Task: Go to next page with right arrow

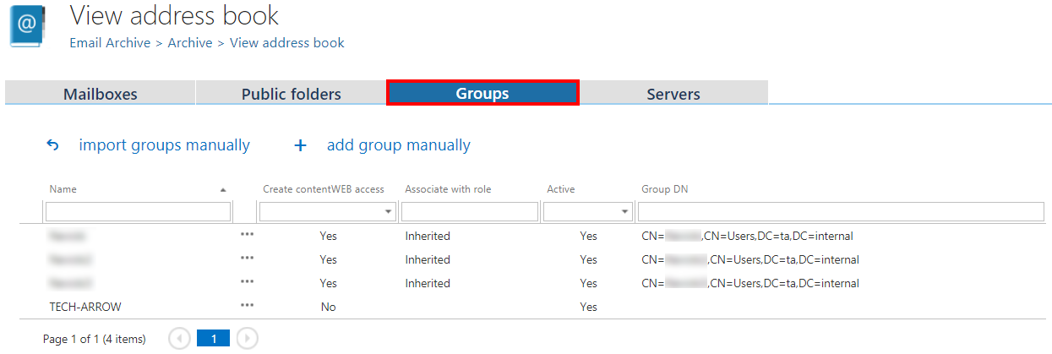Action: click(x=247, y=339)
